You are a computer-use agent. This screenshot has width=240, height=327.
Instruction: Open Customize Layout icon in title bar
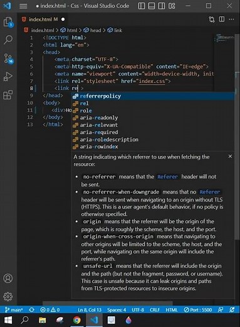pos(172,6)
